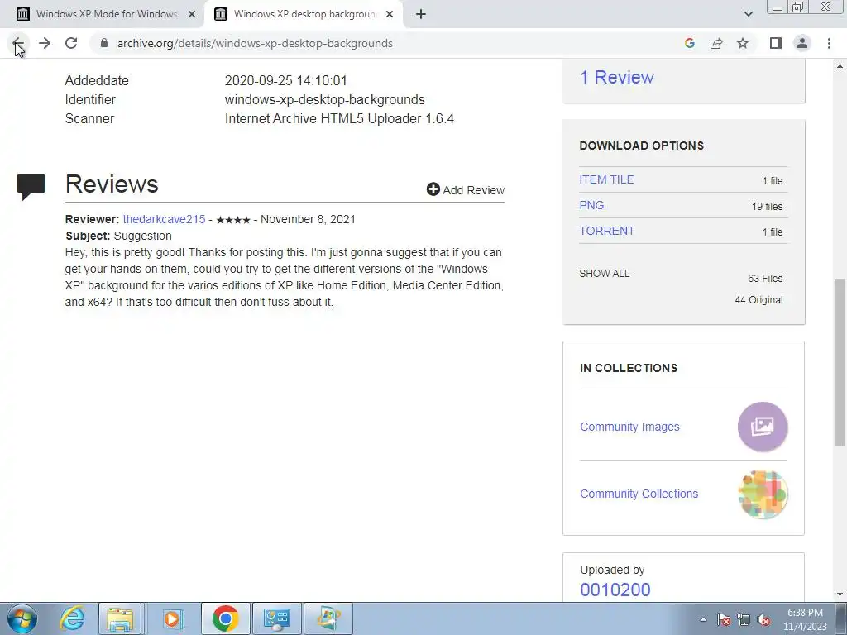Viewport: 847px width, 635px height.
Task: Show hidden system tray icons
Action: tap(703, 619)
